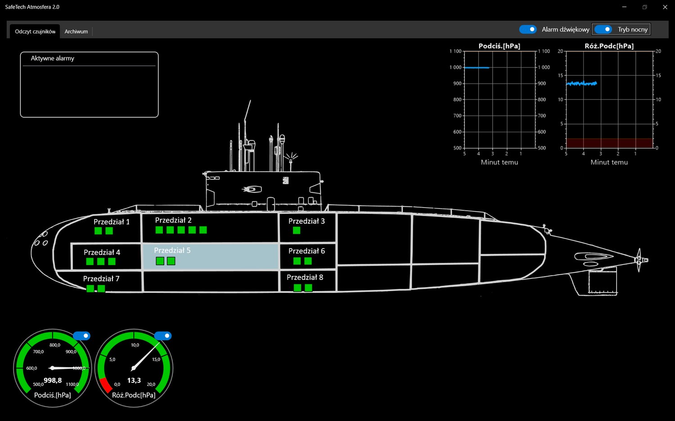The height and width of the screenshot is (421, 675).
Task: Click third green sensor in Przedział 4
Action: click(x=112, y=261)
